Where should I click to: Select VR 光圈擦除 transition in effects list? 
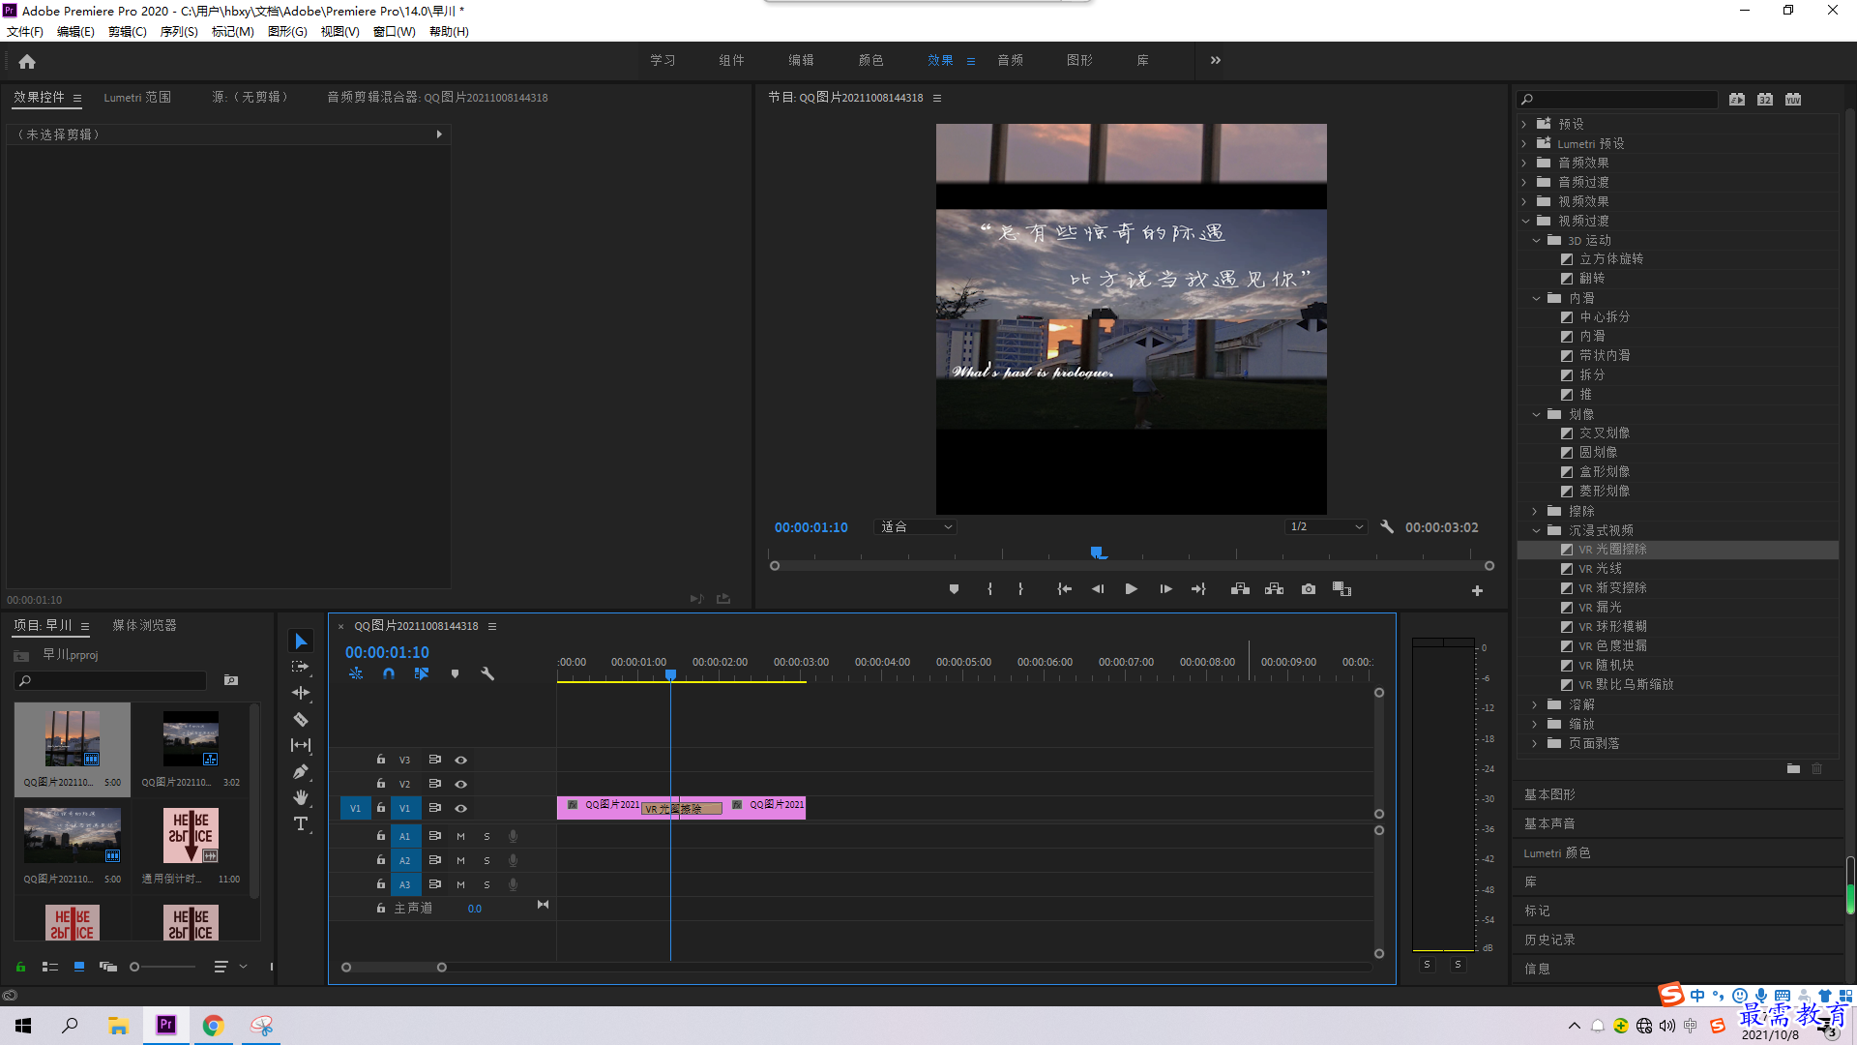point(1677,550)
